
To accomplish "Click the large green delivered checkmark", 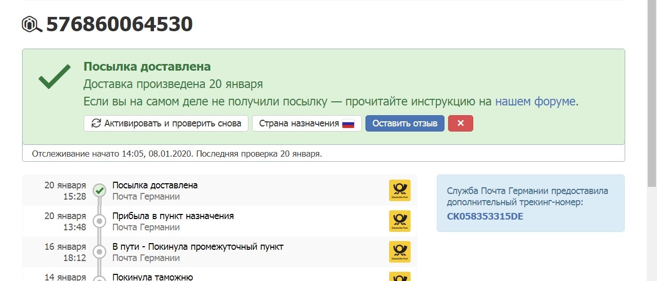I will 54,78.
